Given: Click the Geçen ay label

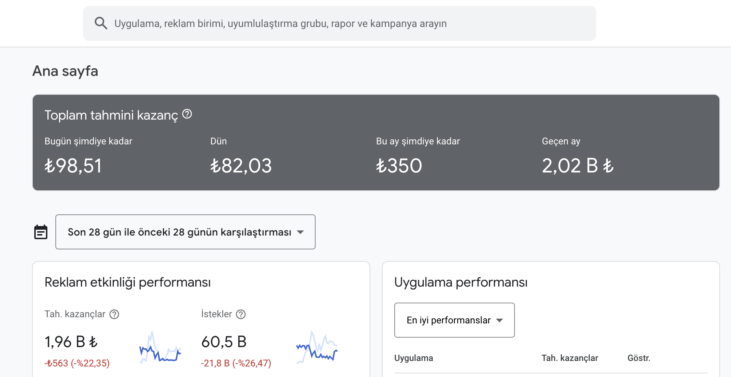Looking at the screenshot, I should pos(561,141).
